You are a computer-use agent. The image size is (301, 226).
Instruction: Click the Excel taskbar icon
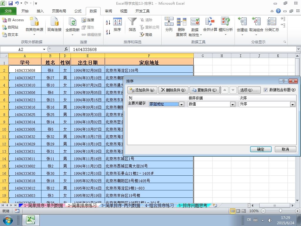click(x=31, y=220)
